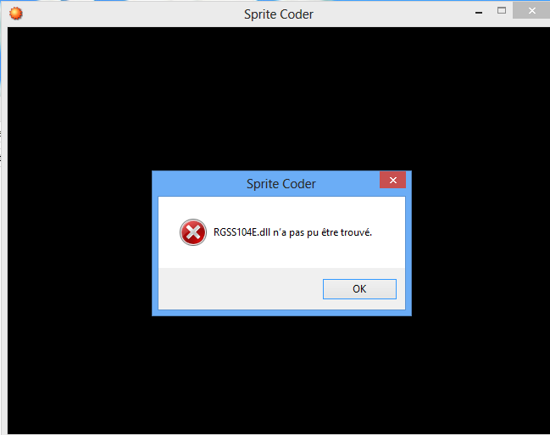Click the main window title Sprite Coder
Viewport: 550px width, 435px height.
[279, 14]
